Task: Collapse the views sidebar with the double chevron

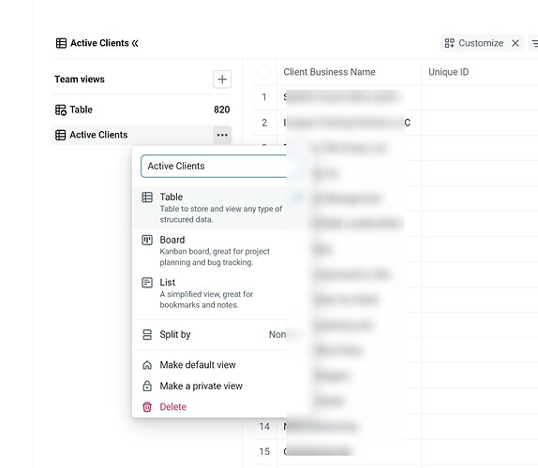Action: click(x=135, y=43)
